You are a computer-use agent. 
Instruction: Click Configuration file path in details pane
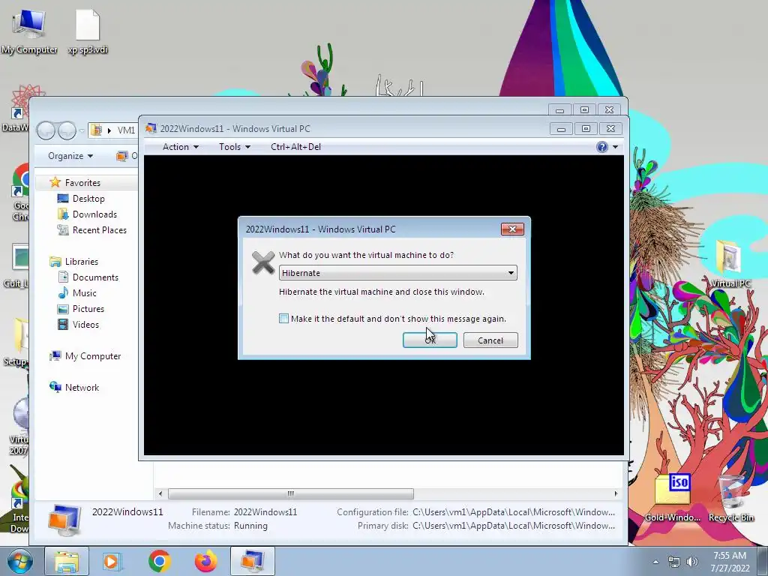tap(513, 511)
